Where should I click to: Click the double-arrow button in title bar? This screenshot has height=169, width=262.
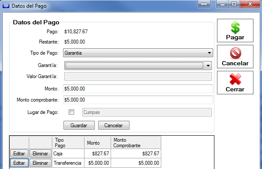click(204, 4)
